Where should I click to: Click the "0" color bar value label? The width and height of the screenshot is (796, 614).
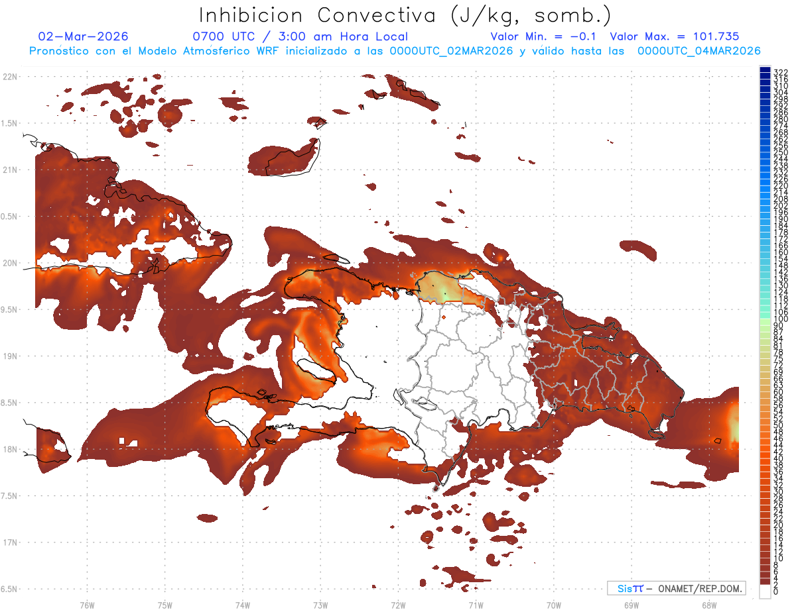[x=776, y=593]
